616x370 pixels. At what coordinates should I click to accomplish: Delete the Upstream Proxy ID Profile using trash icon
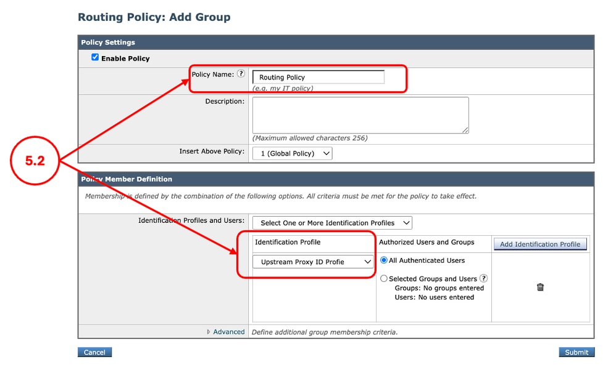(540, 287)
